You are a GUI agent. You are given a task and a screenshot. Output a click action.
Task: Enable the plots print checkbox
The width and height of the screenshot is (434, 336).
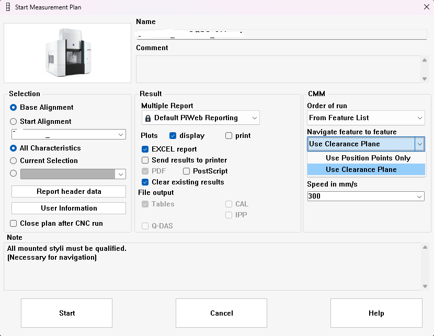point(229,135)
